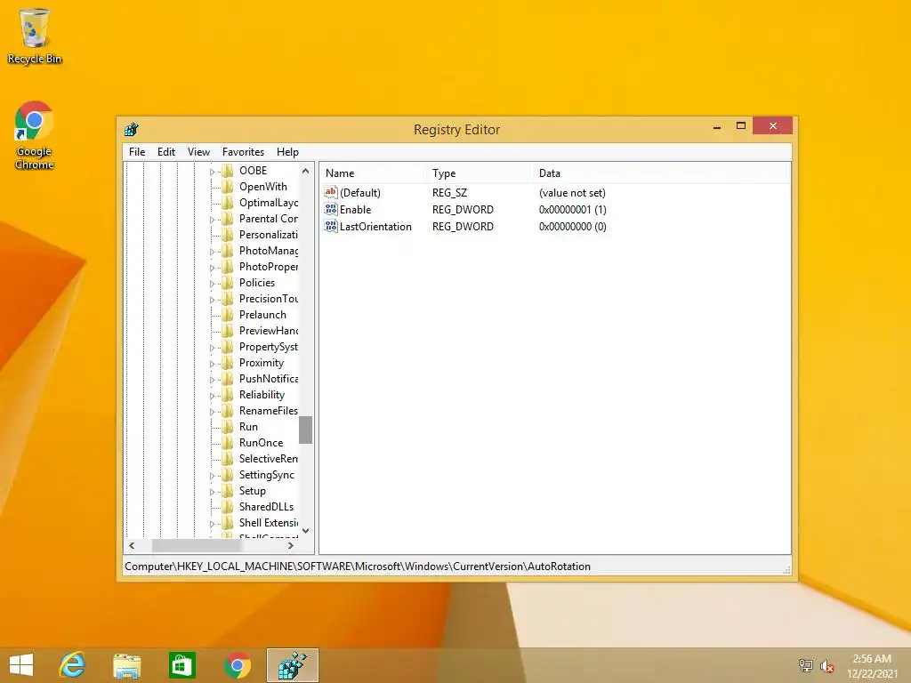Expand the Parental Controls key
The height and width of the screenshot is (683, 911).
(212, 220)
